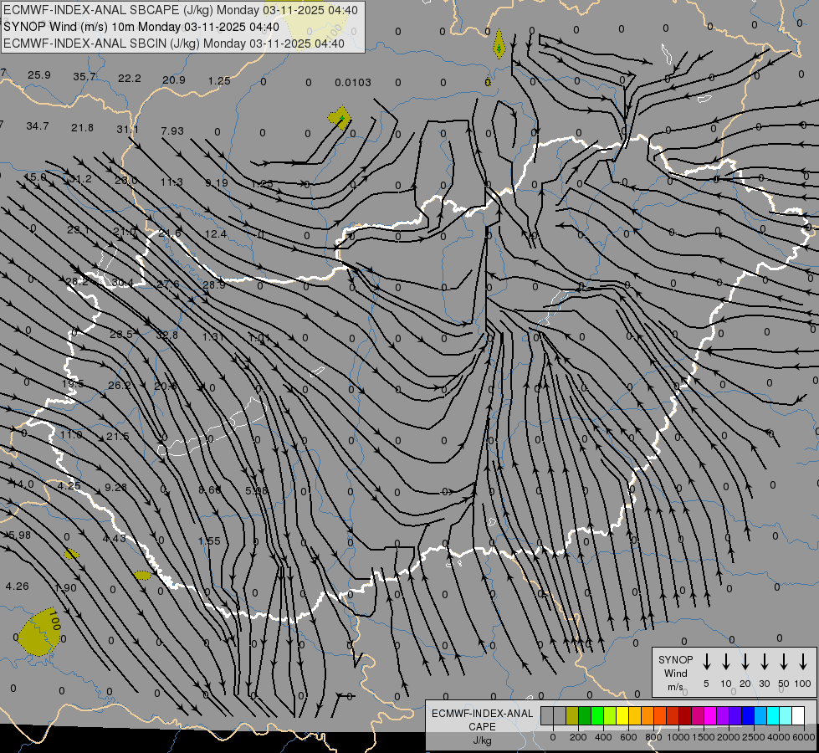Click the 100 contour label on yellow patch
Image resolution: width=819 pixels, height=753 pixels.
54,620
